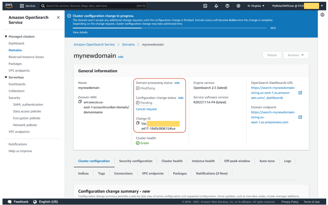
Task: Open Network policies
Action: tap(25, 125)
